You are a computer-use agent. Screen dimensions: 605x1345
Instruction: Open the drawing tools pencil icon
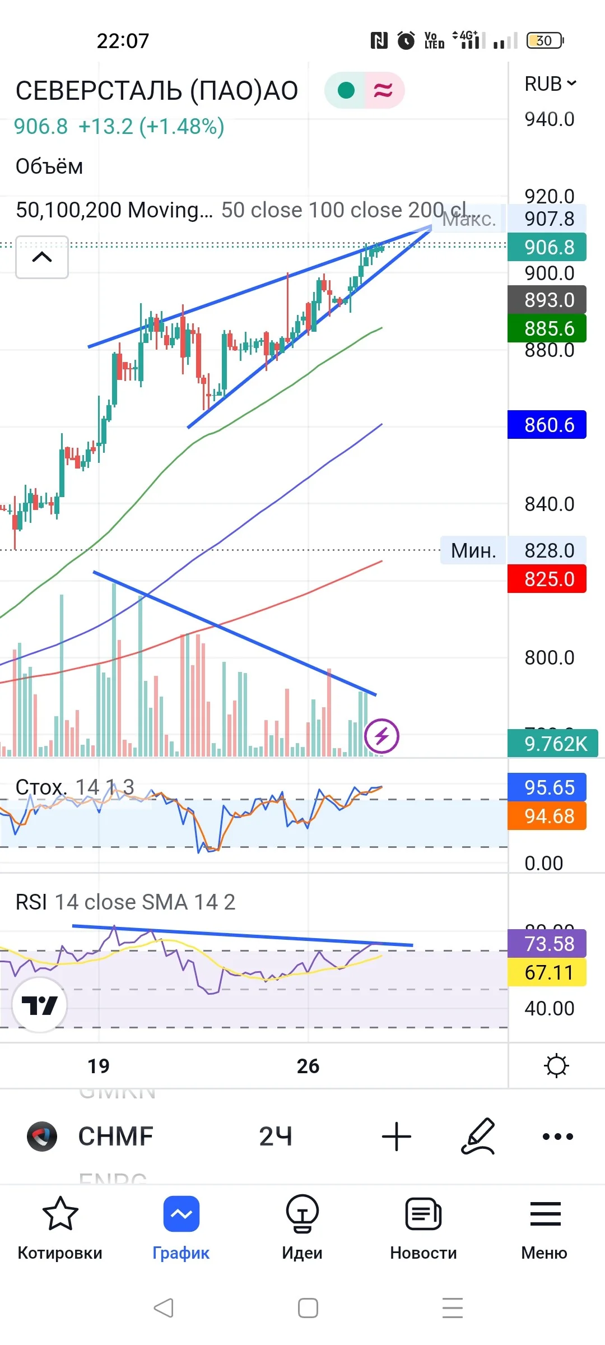pos(478,1137)
